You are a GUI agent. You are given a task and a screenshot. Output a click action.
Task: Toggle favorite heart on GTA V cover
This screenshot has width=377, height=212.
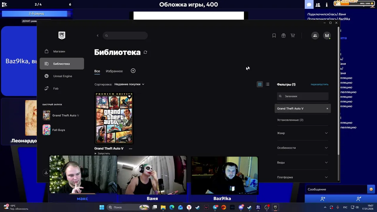129,96
